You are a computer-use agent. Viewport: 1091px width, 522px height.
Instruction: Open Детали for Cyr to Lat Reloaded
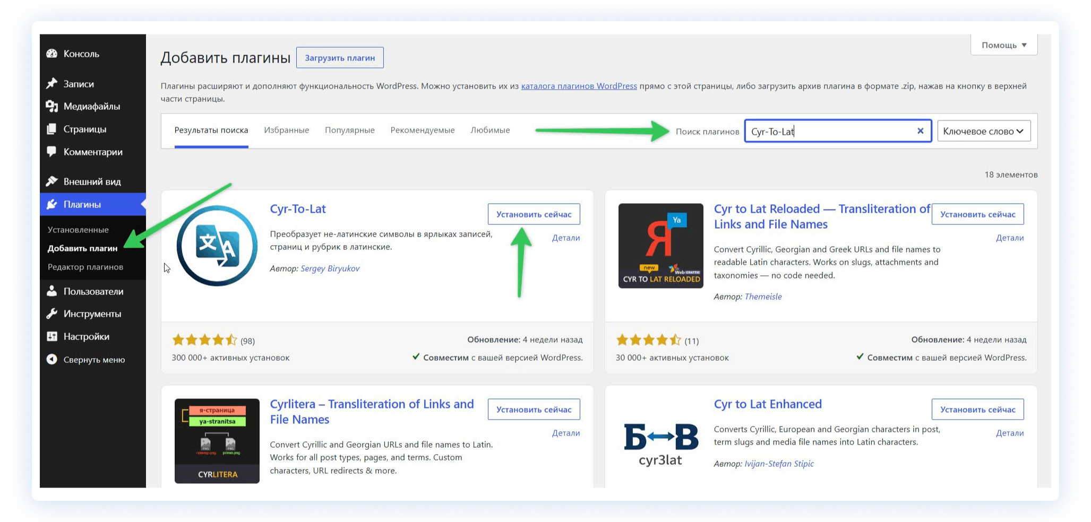point(1010,238)
